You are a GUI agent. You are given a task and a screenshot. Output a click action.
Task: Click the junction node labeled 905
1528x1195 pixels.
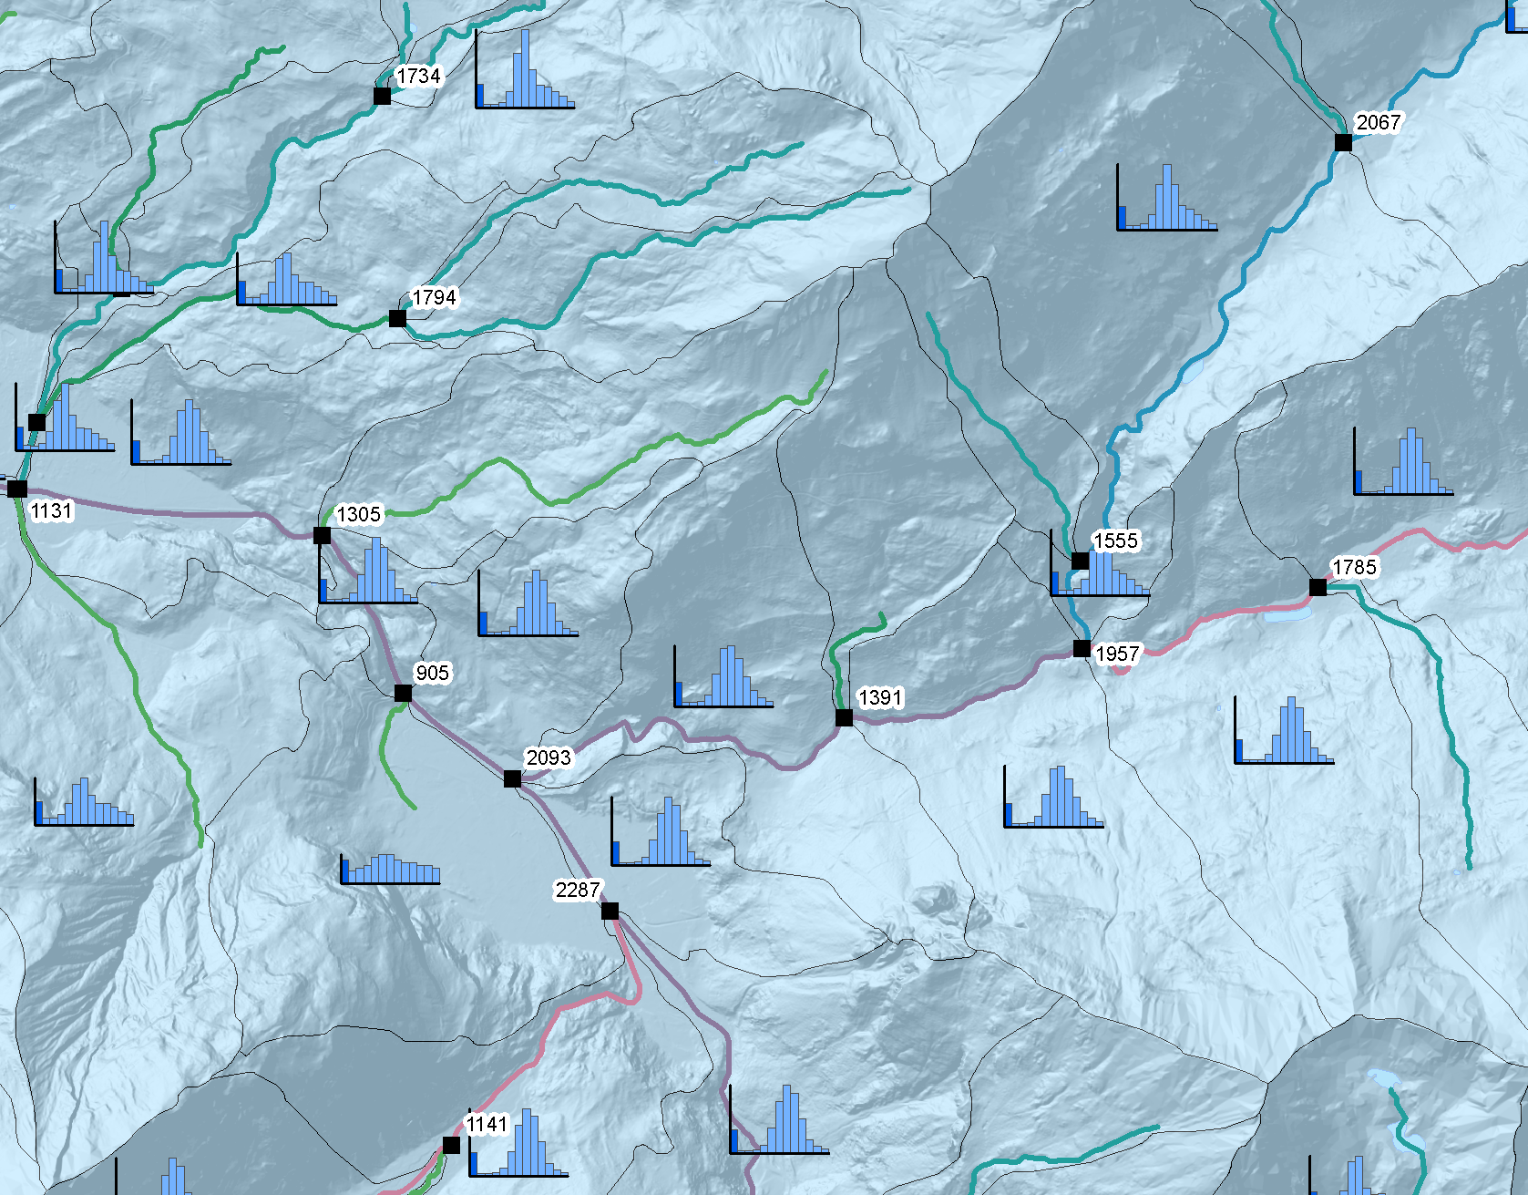point(403,694)
